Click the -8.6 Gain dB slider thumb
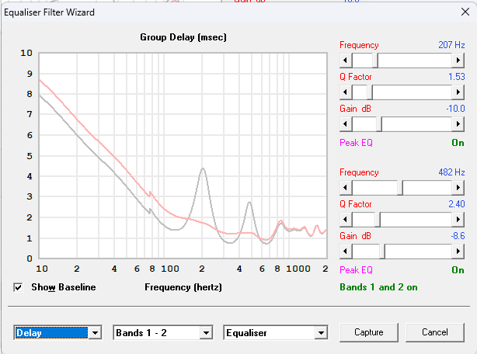Screen dimensions: 477x354 [382, 252]
